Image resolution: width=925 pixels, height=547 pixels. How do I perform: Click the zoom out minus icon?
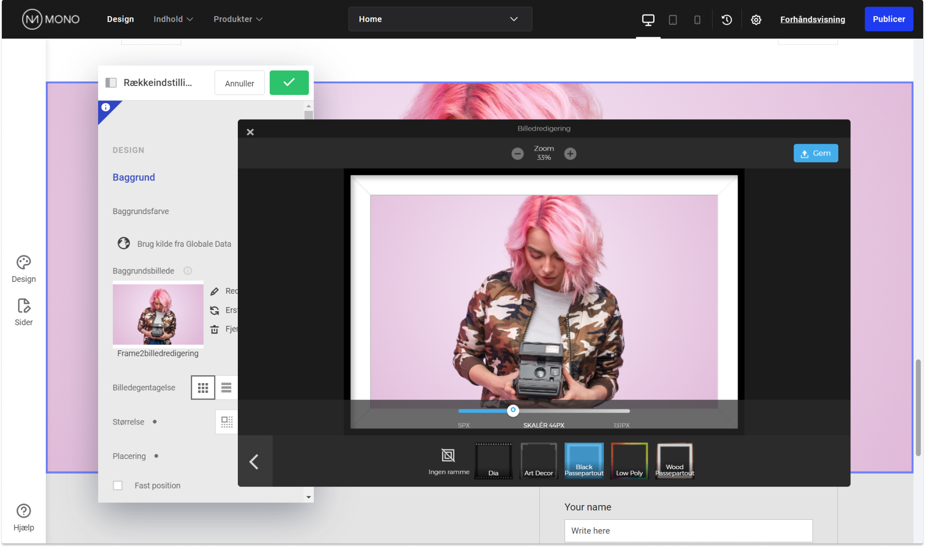517,154
